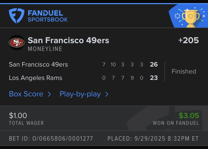Click the Finished game status label

tap(184, 71)
